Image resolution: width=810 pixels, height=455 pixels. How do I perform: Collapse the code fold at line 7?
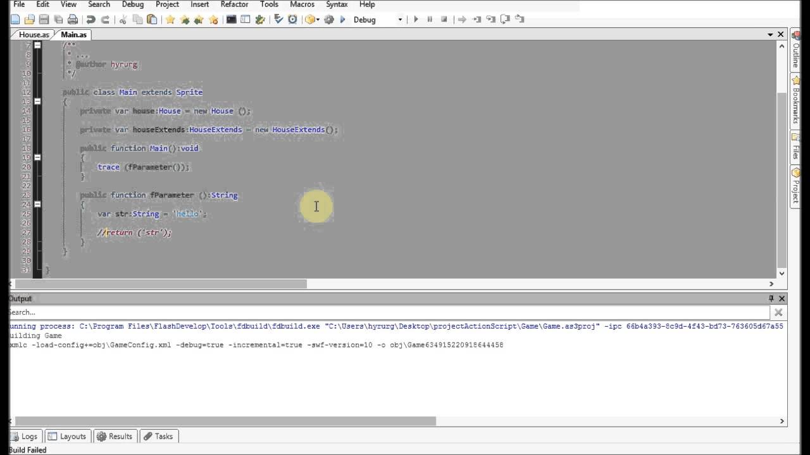point(37,45)
